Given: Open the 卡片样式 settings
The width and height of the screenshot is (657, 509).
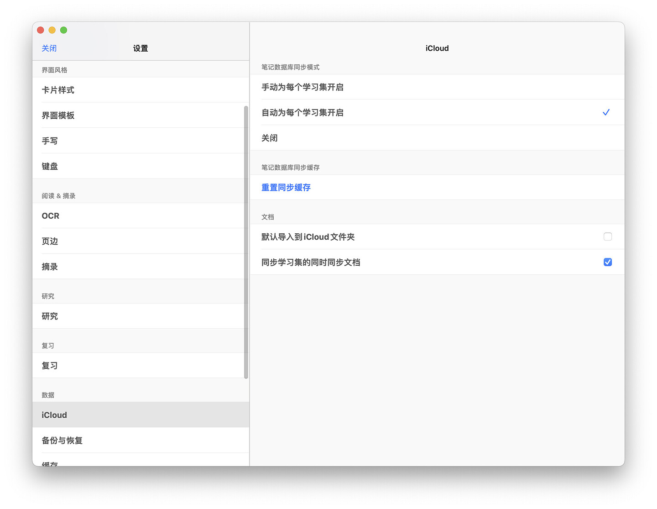Looking at the screenshot, I should 141,90.
